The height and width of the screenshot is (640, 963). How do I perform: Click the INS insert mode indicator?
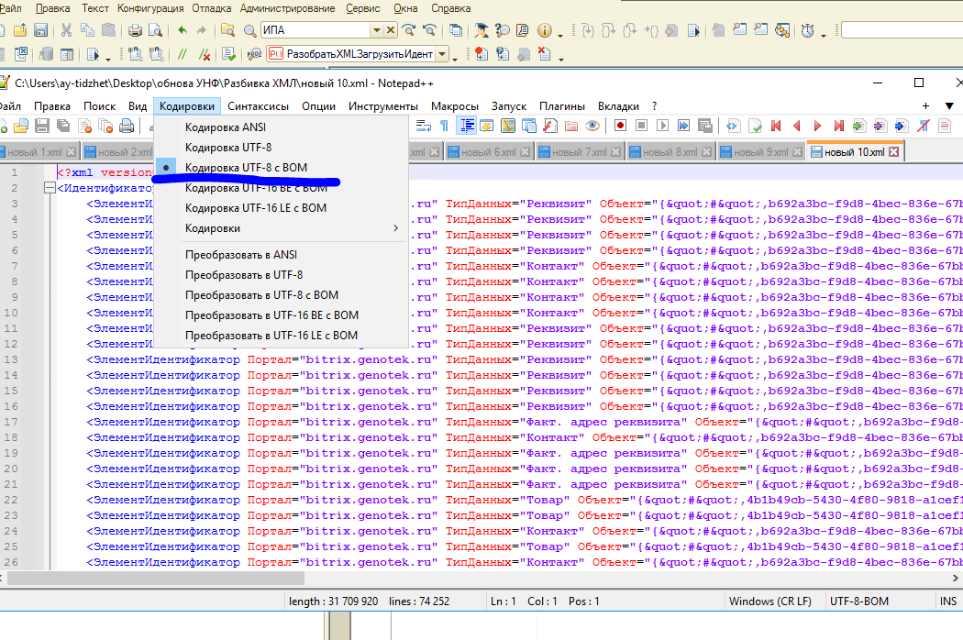pos(947,601)
